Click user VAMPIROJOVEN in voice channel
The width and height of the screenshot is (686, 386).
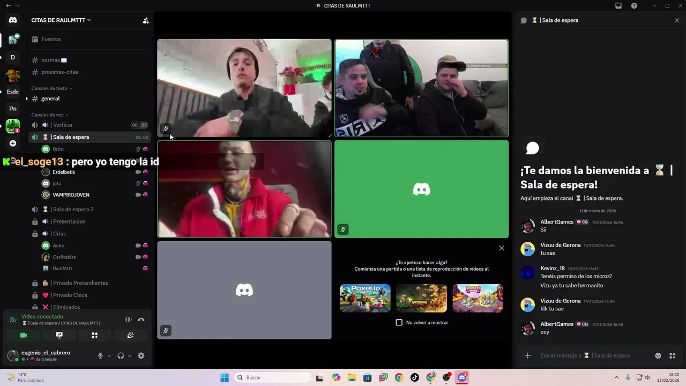coord(94,195)
